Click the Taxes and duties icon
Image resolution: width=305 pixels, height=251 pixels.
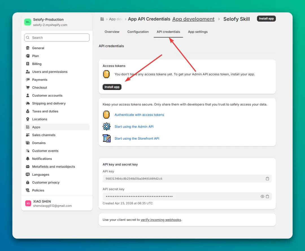click(28, 111)
